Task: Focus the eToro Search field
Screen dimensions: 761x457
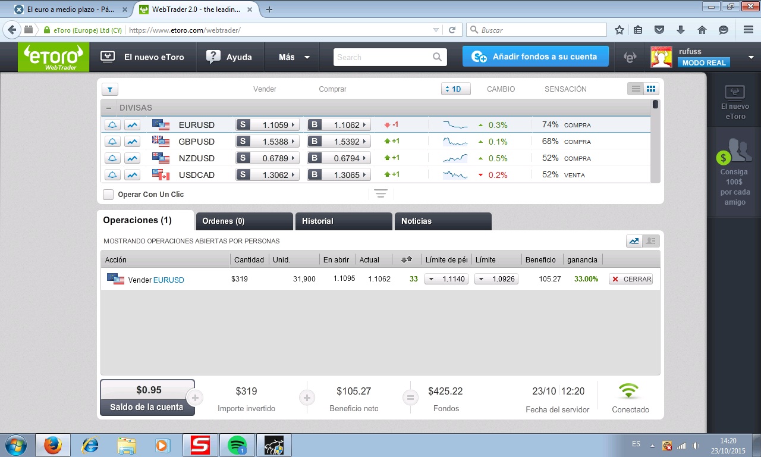Action: coord(382,57)
